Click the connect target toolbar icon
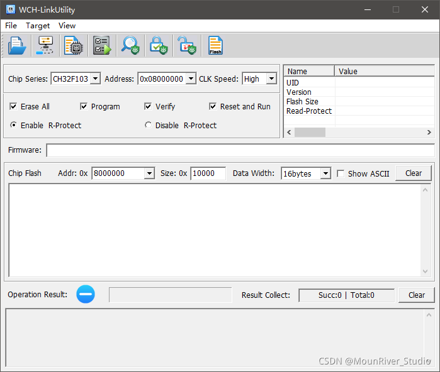This screenshot has height=372, width=440. [45, 45]
